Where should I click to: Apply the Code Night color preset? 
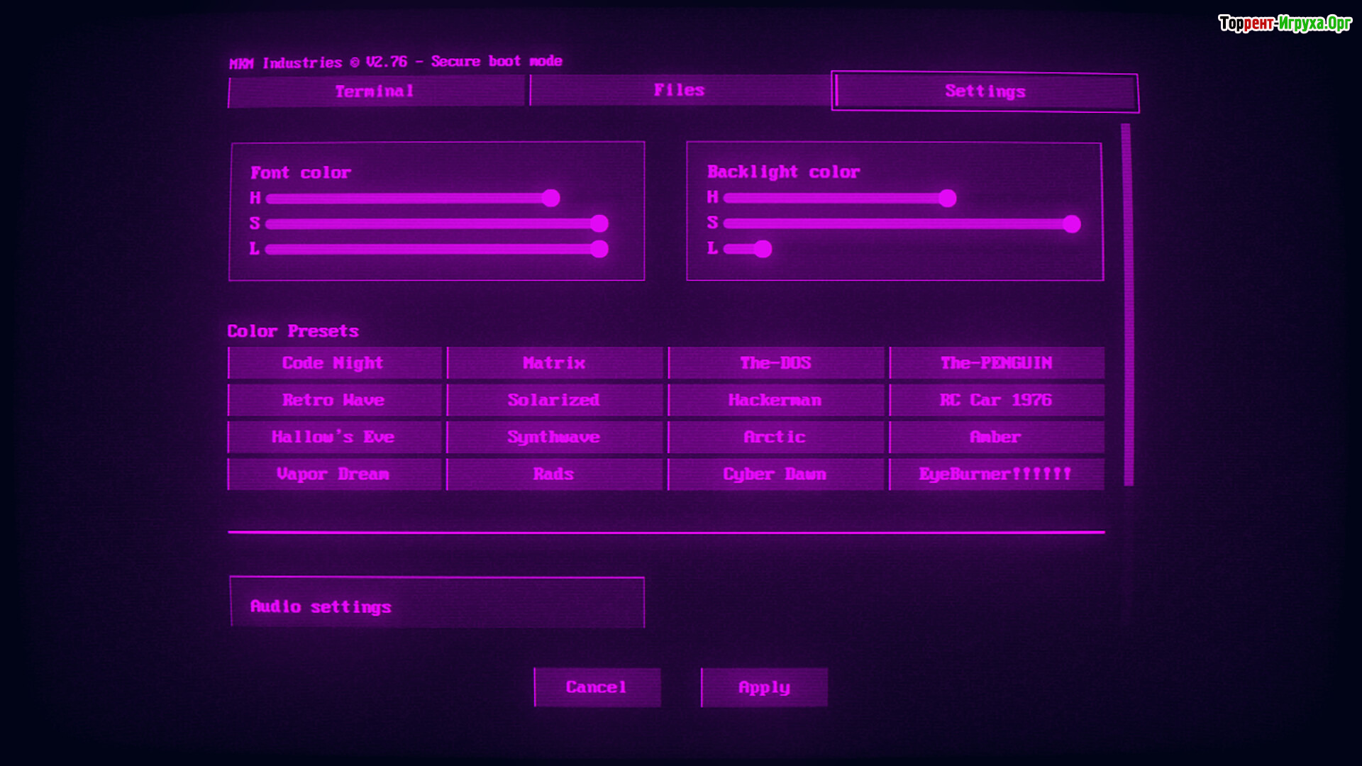click(334, 363)
